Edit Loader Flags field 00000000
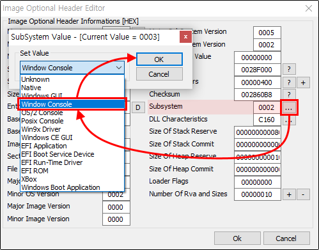The height and width of the screenshot is (250, 319). tap(257, 182)
